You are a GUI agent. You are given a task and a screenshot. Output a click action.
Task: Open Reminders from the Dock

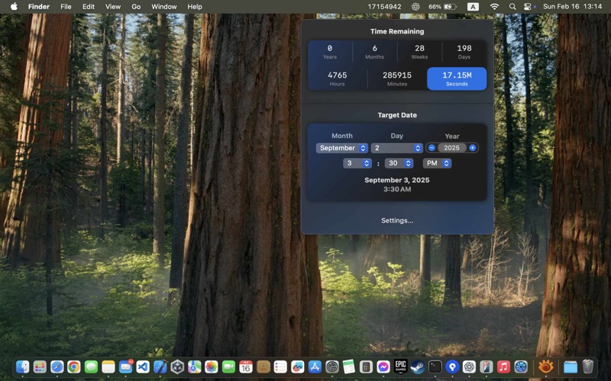(280, 367)
